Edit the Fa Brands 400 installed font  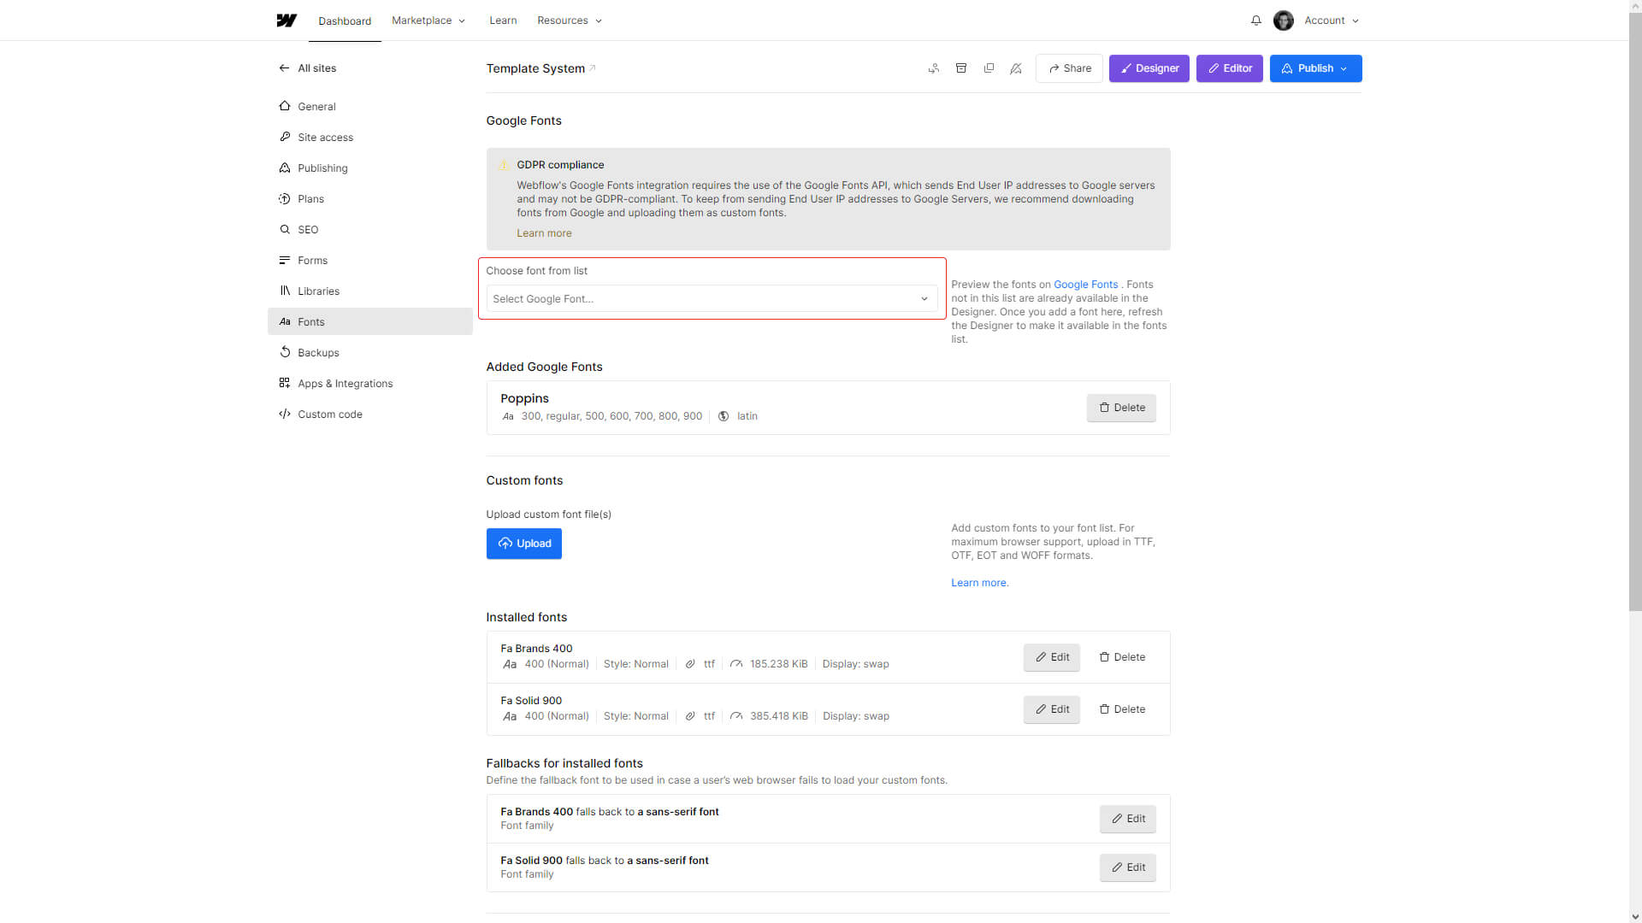pyautogui.click(x=1051, y=657)
